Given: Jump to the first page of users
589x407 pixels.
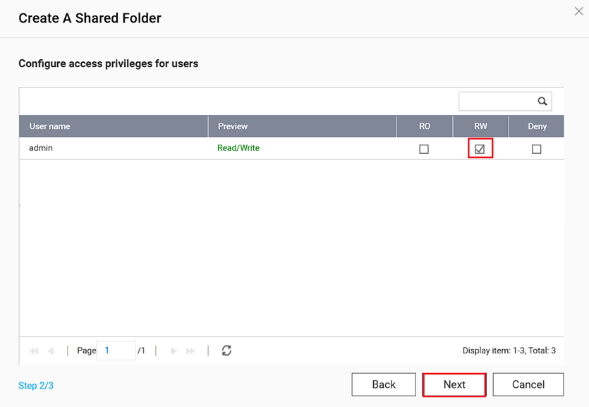Looking at the screenshot, I should [x=34, y=351].
